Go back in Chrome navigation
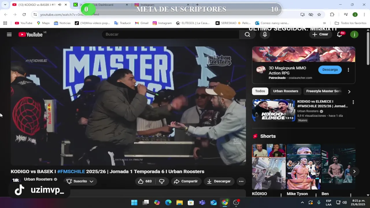This screenshot has width=370, height=208. [6, 14]
